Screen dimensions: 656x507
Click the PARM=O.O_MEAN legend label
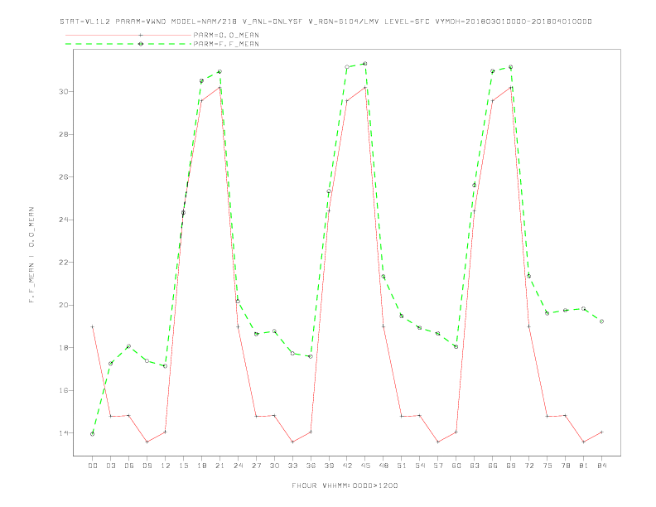(226, 35)
